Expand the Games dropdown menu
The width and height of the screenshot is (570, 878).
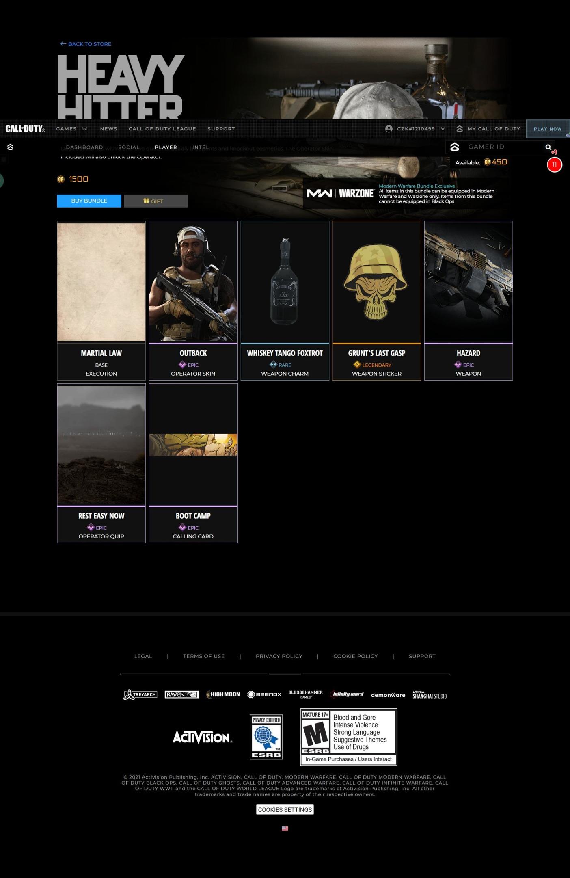pos(71,129)
